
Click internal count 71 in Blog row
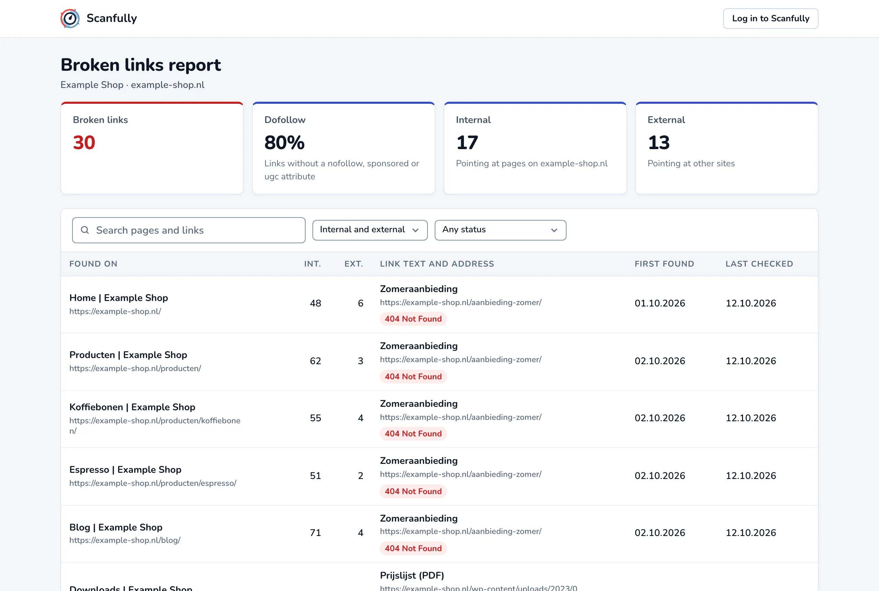tap(316, 533)
